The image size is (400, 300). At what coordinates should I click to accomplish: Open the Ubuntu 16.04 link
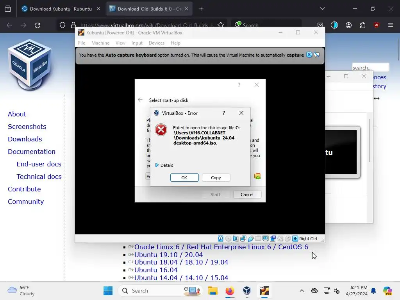[155, 270]
